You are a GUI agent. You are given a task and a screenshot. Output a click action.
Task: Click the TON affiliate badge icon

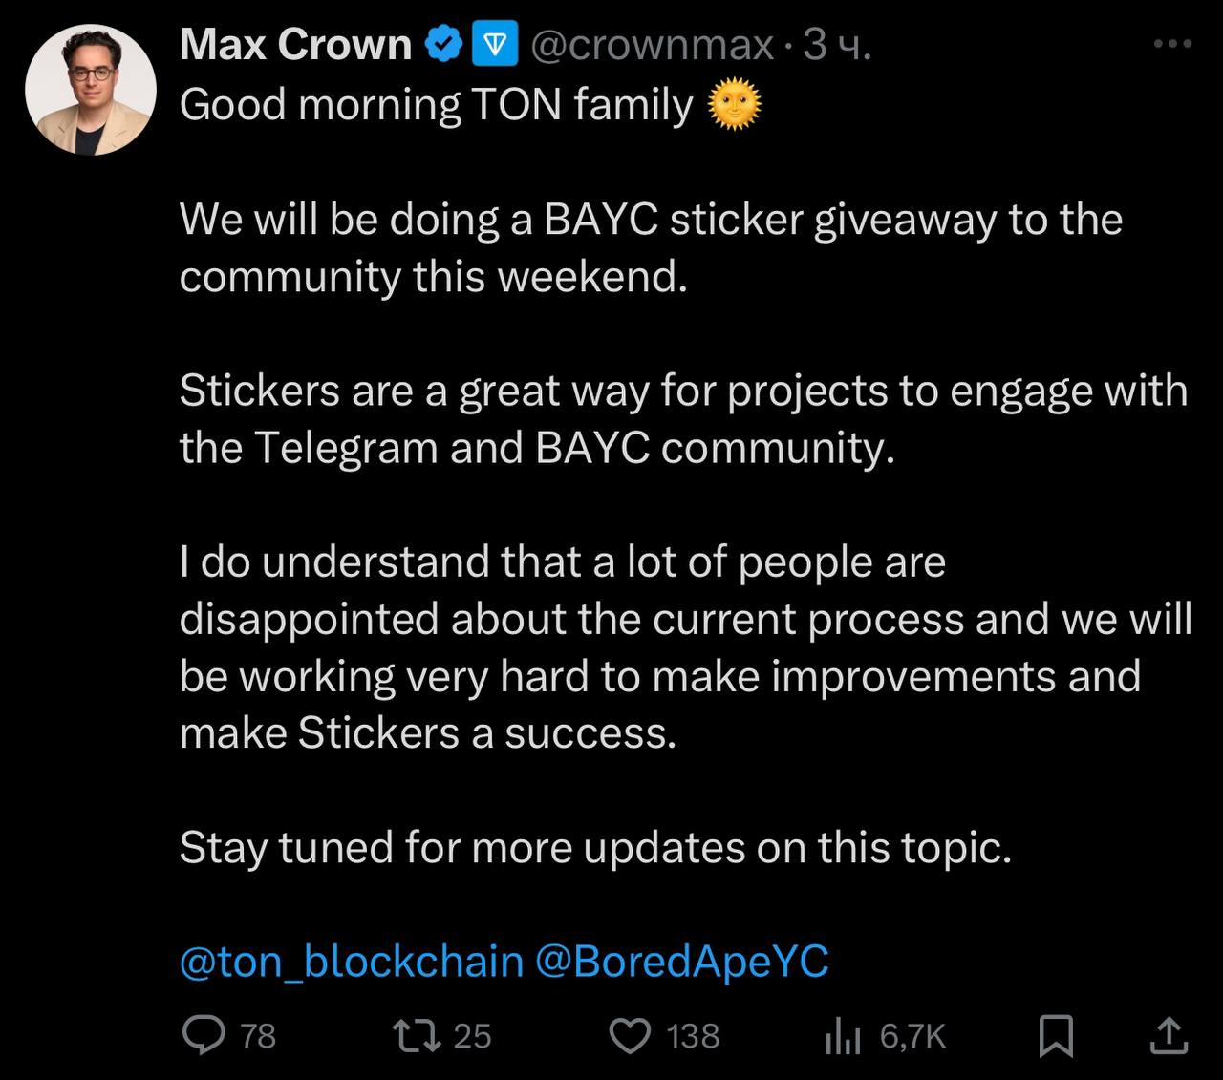[x=495, y=45]
